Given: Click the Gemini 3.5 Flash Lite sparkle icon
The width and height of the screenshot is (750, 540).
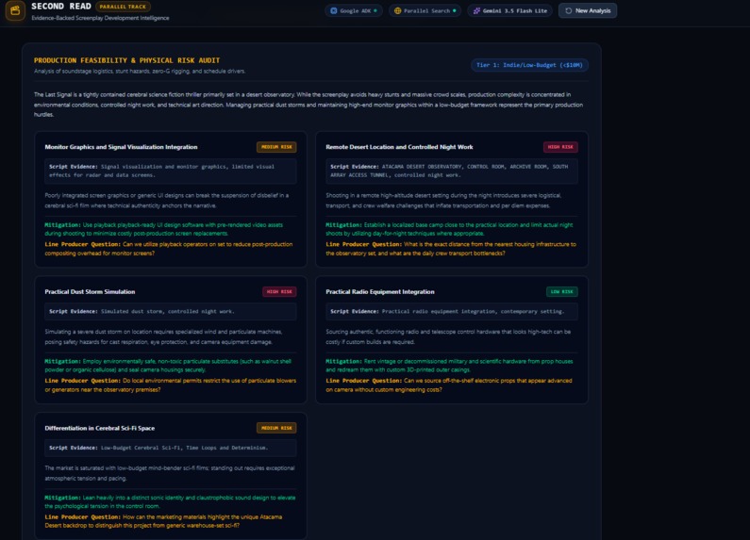Looking at the screenshot, I should 476,10.
